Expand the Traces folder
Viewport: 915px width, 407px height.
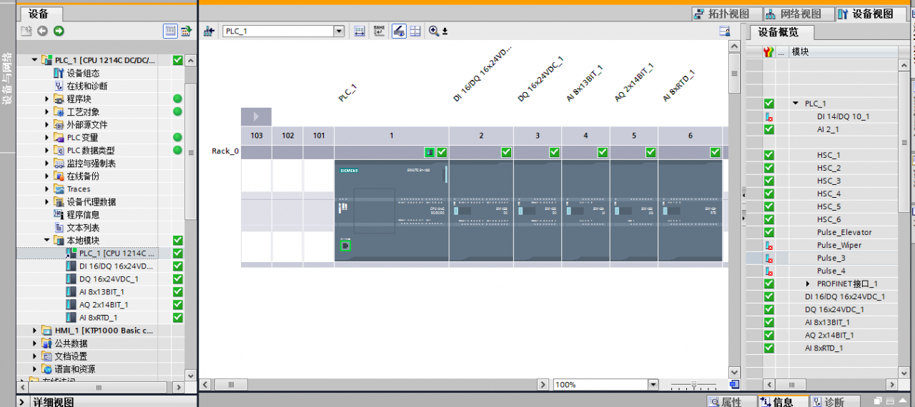point(47,189)
